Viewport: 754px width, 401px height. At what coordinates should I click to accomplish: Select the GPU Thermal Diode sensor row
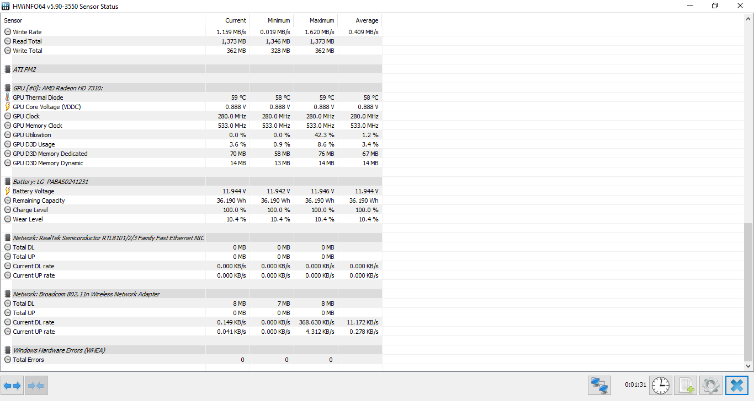point(191,97)
